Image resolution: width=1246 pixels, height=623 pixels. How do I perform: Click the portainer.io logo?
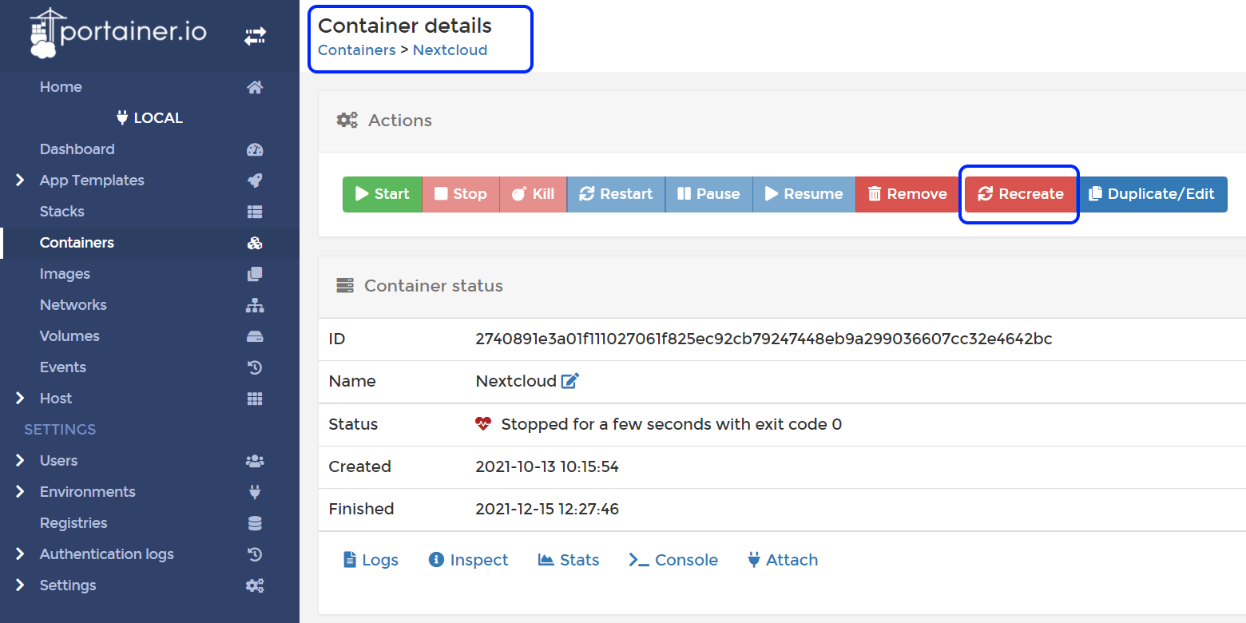[x=118, y=34]
